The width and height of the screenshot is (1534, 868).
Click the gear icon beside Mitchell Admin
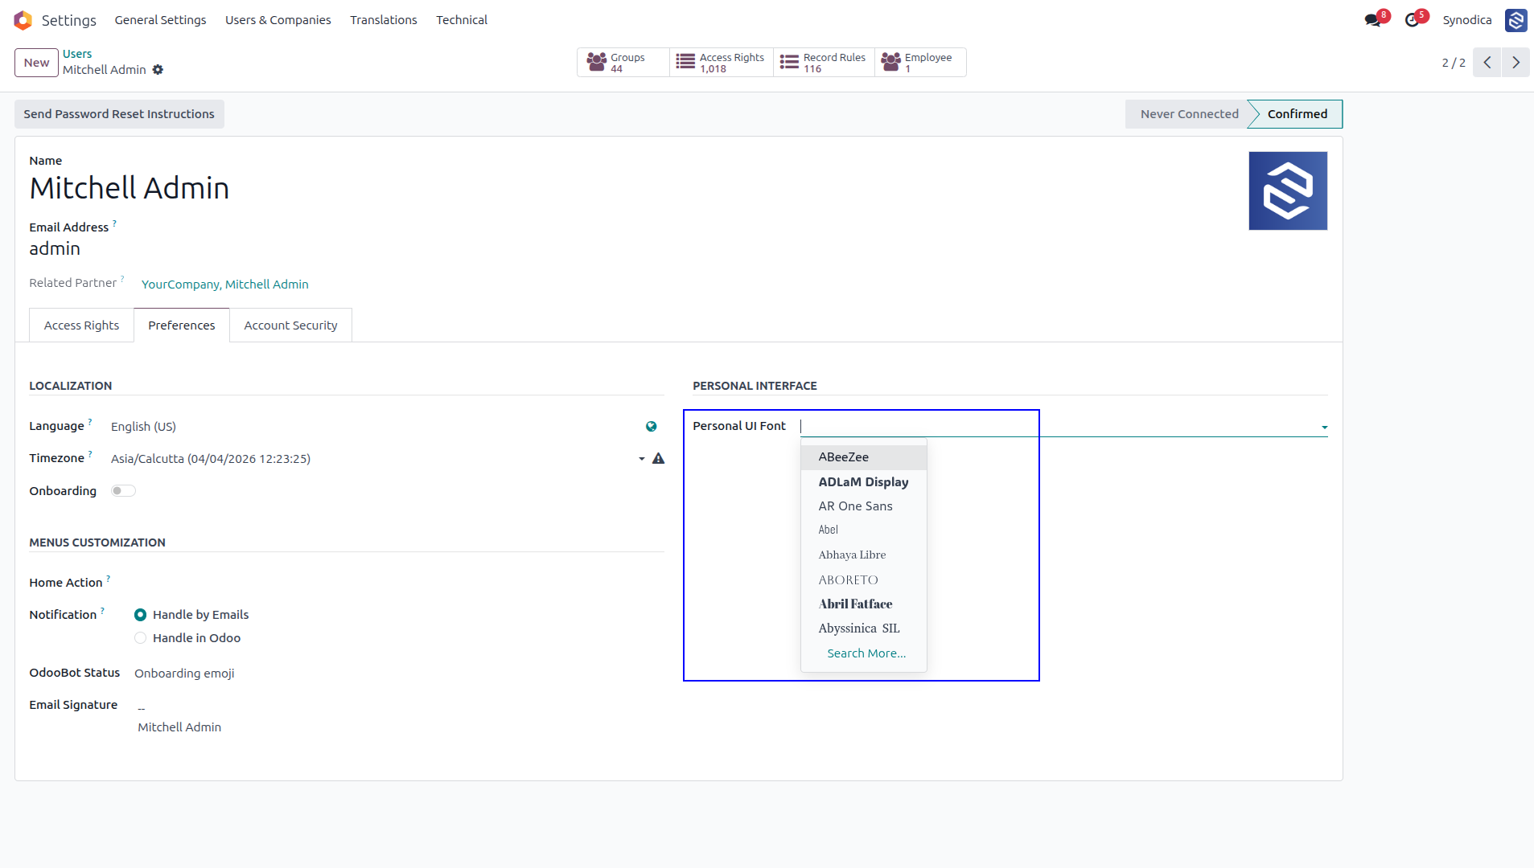pos(158,70)
